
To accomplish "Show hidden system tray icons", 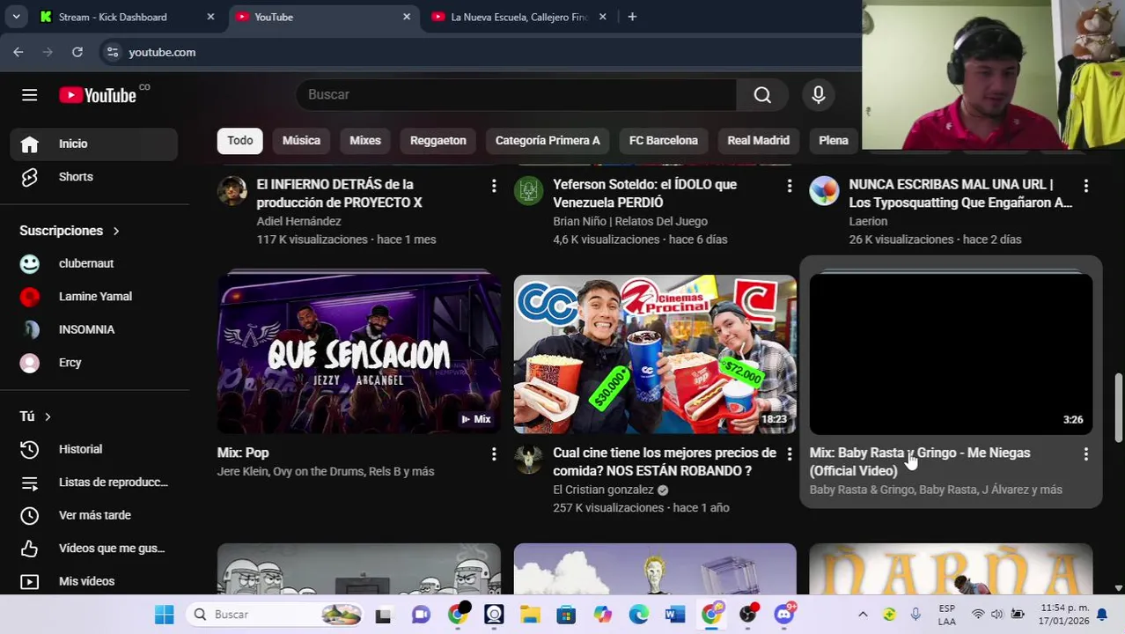I will point(863,615).
